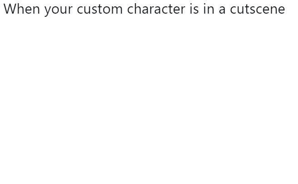
Task: Click the first c of "character"
Action: tap(130, 10)
